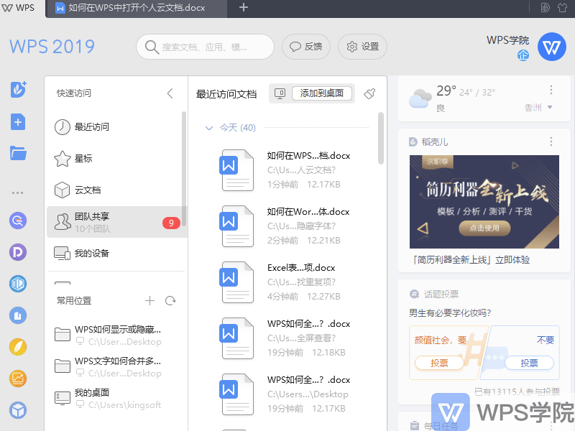Open recent file 如何在WPS...档.docx

286,170
